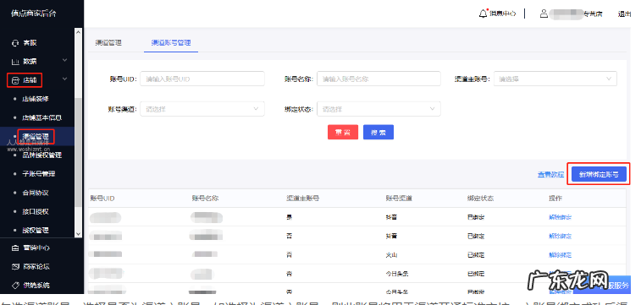Click the 店铺 shop icon in sidebar

[15, 80]
